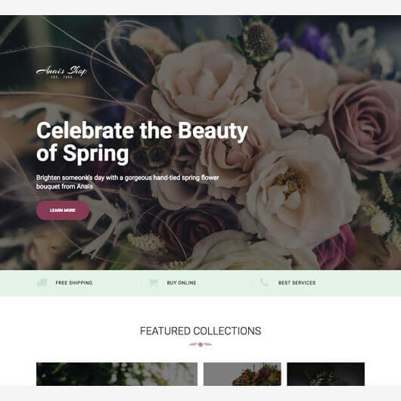Open the wide greenery collection thumbnail
Image resolution: width=401 pixels, height=401 pixels.
point(117,374)
